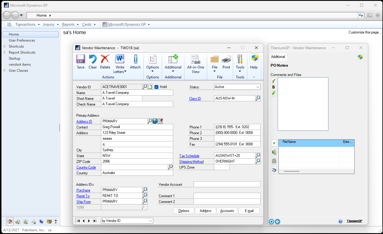Click the Clear icon in the Actions group
383x234 pixels.
pyautogui.click(x=93, y=59)
